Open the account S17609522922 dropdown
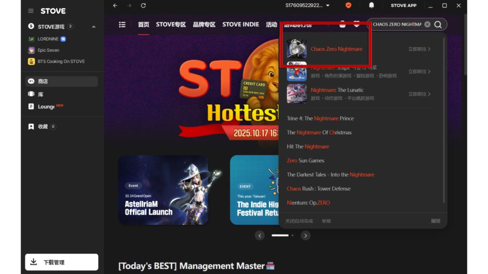 (307, 5)
